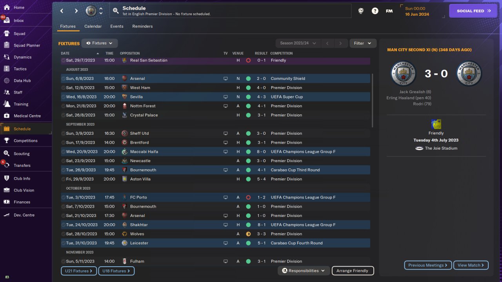Image resolution: width=502 pixels, height=282 pixels.
Task: Click the fixtures list vertical scrollbar
Action: 372,101
